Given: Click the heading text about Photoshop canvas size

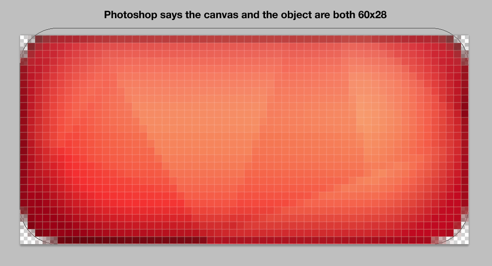Looking at the screenshot, I should 245,15.
